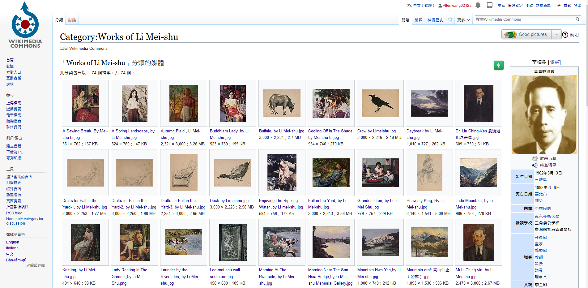Open the RSS feed sidebar link
This screenshot has height=288, width=588.
pyautogui.click(x=14, y=213)
